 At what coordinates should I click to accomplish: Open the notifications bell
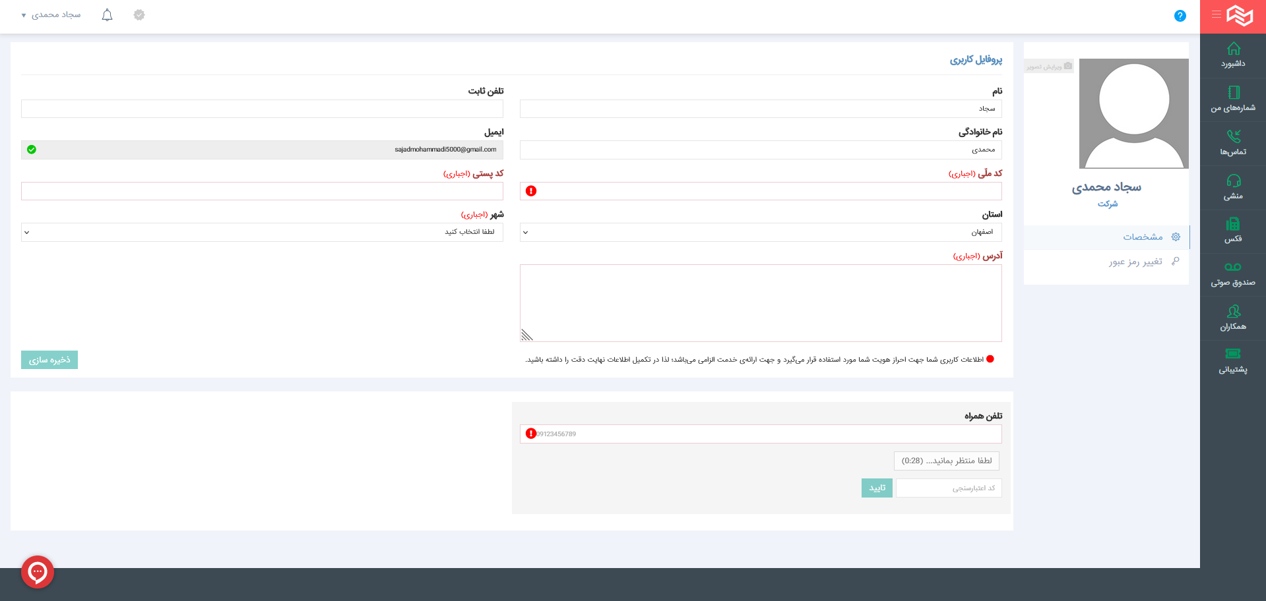pos(106,14)
